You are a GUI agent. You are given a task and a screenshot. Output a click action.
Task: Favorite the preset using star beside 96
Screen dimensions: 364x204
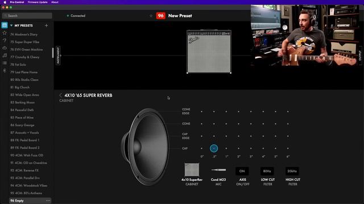(151, 16)
